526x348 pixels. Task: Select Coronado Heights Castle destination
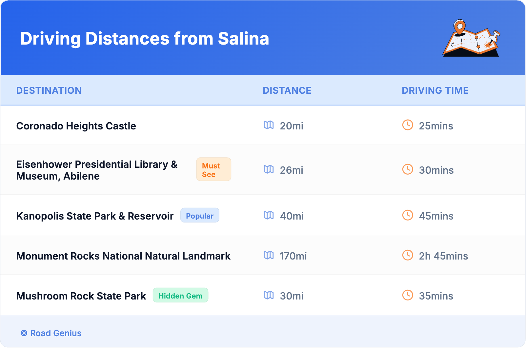coord(76,126)
